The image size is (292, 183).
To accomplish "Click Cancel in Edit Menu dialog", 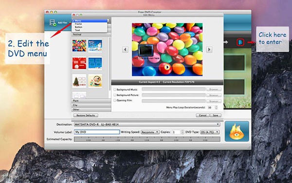I will tap(202, 115).
